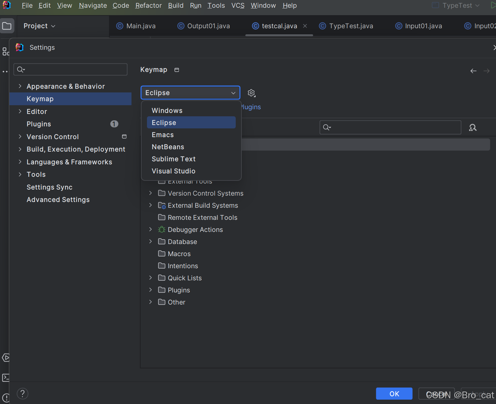Expand Build, Execution, Deployment section
The height and width of the screenshot is (404, 496).
[20, 149]
